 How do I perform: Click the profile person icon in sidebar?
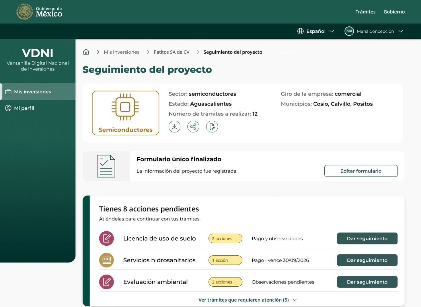8,108
